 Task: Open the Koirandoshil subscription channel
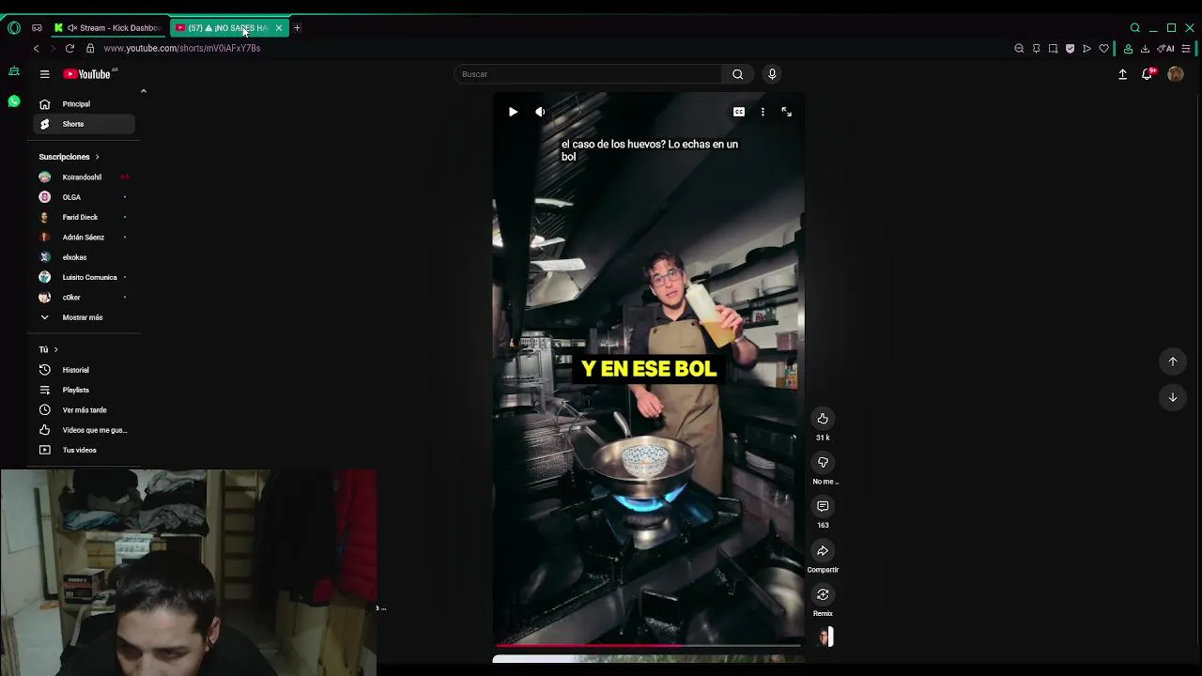coord(85,177)
